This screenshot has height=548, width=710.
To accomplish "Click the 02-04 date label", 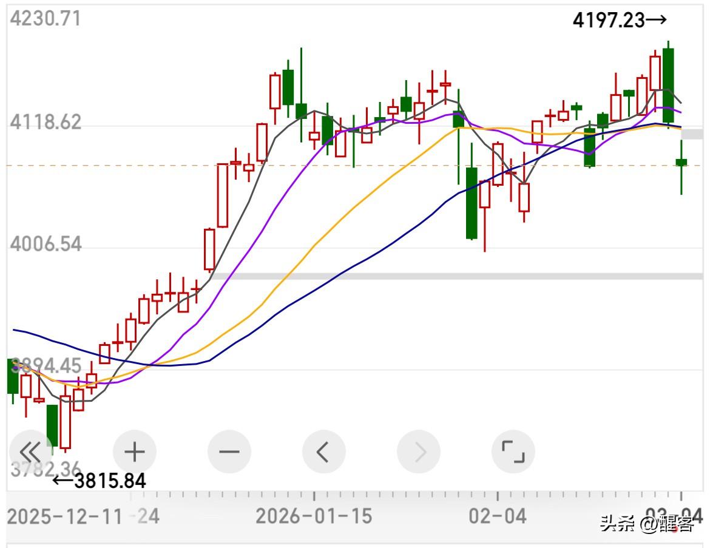I will (x=498, y=516).
